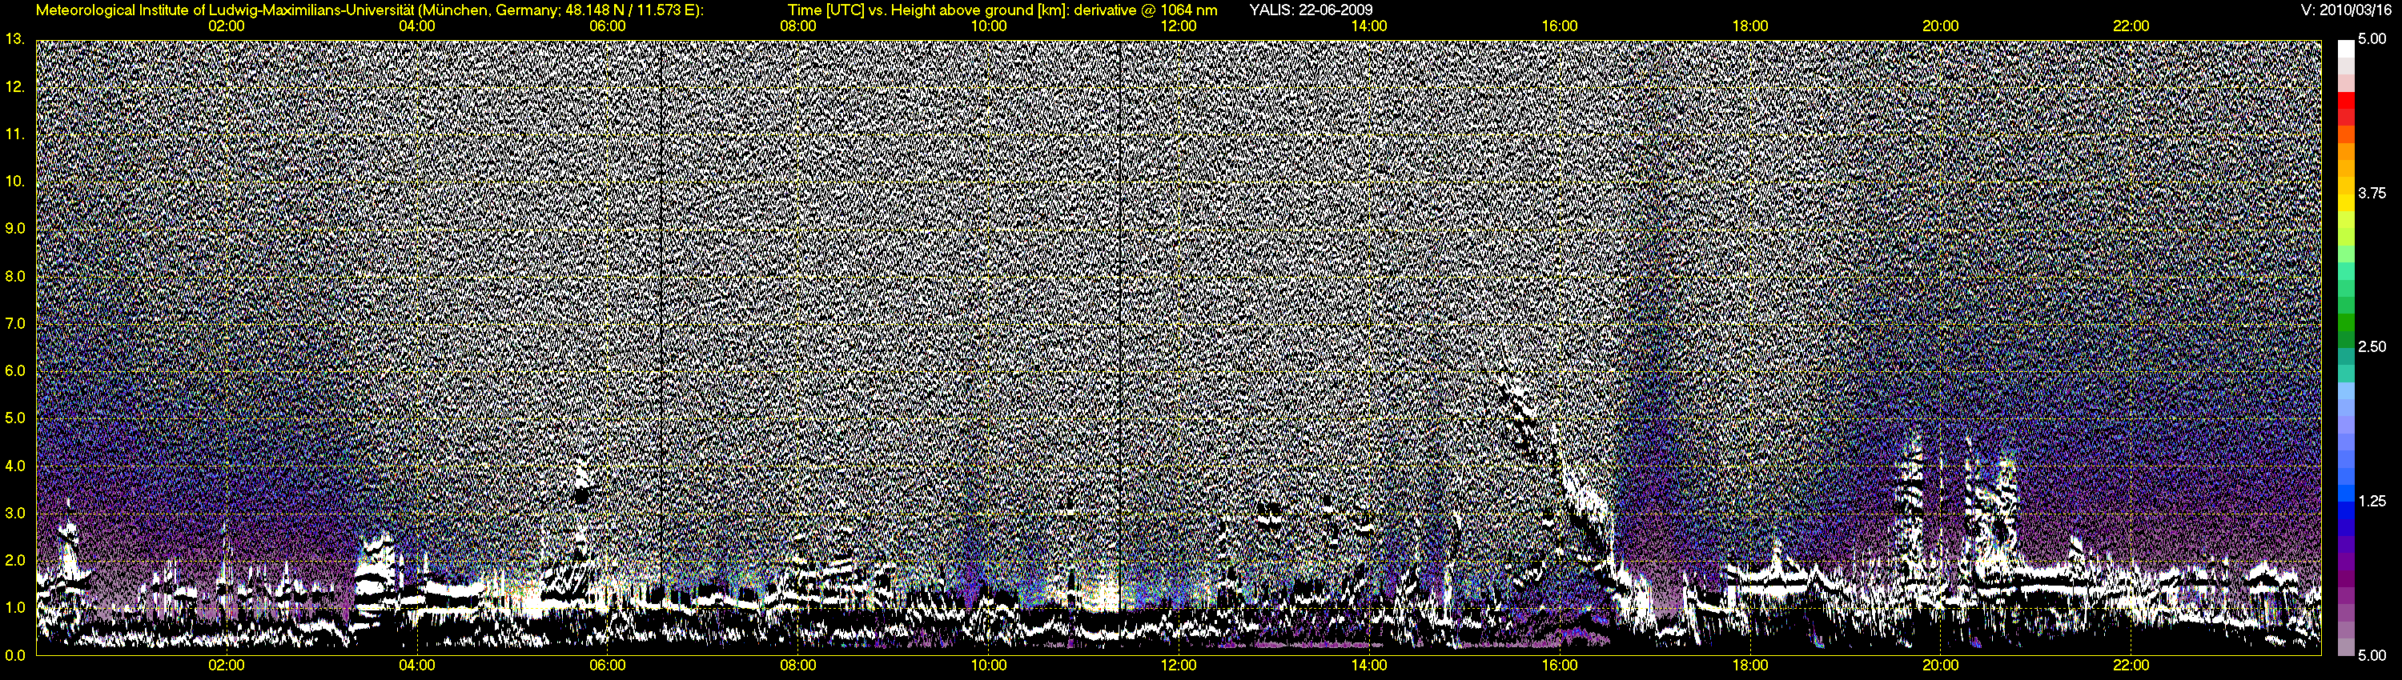Click the '12:00' label on bottom time axis
The image size is (2402, 680).
1179,665
